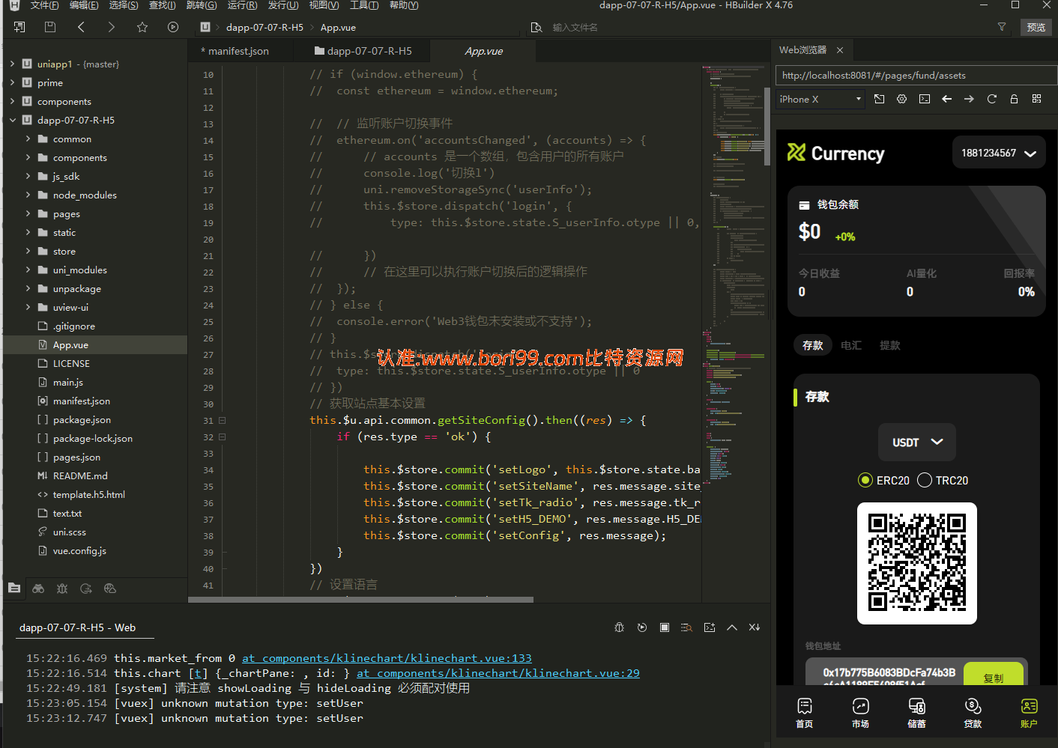The width and height of the screenshot is (1058, 748).
Task: Click the console debug bug icon
Action: [x=619, y=627]
